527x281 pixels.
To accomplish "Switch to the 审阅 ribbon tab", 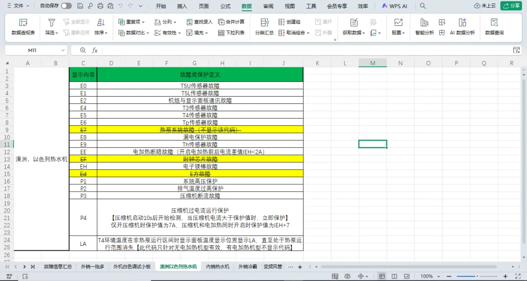I will [x=268, y=6].
